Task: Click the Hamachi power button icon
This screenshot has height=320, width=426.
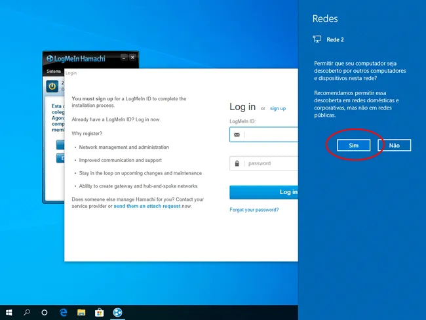Action: [52, 86]
